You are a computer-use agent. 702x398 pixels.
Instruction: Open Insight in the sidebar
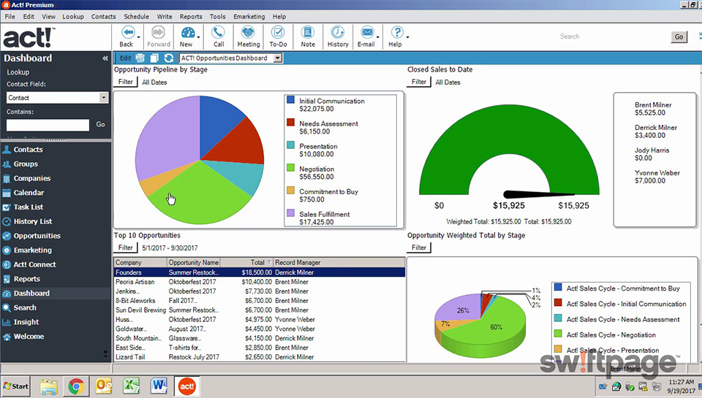(x=26, y=322)
